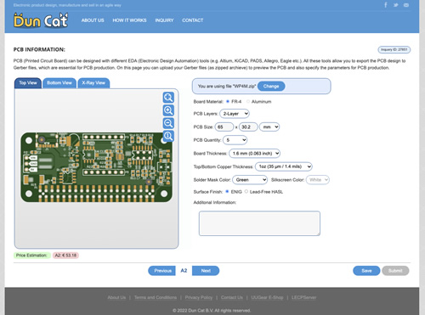Viewport: 425px width, 315px height.
Task: Switch to the Top View tab
Action: 28,83
